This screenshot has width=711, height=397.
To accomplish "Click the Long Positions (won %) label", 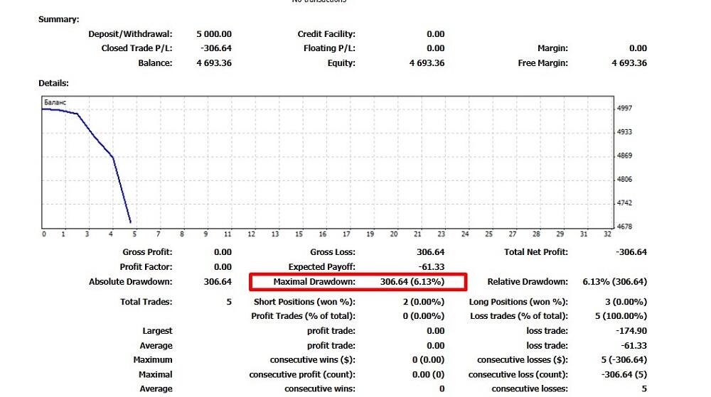I will (x=518, y=302).
